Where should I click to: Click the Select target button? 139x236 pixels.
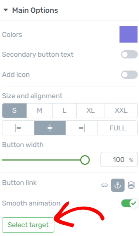pos(28,225)
